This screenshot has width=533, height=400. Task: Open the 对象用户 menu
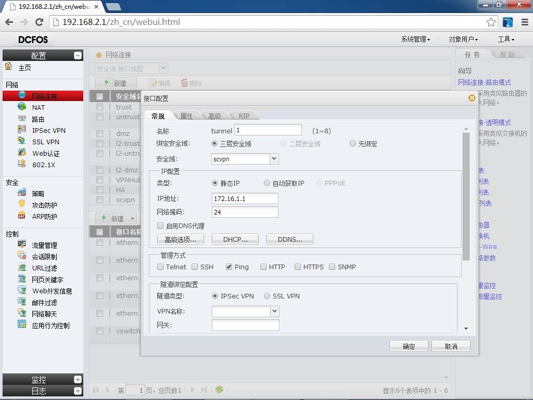463,40
